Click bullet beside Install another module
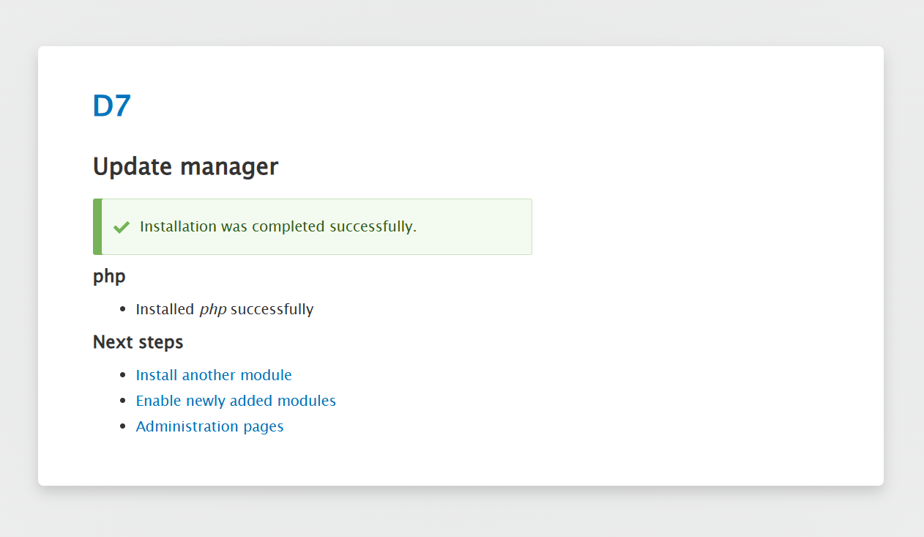The image size is (924, 537). (122, 376)
